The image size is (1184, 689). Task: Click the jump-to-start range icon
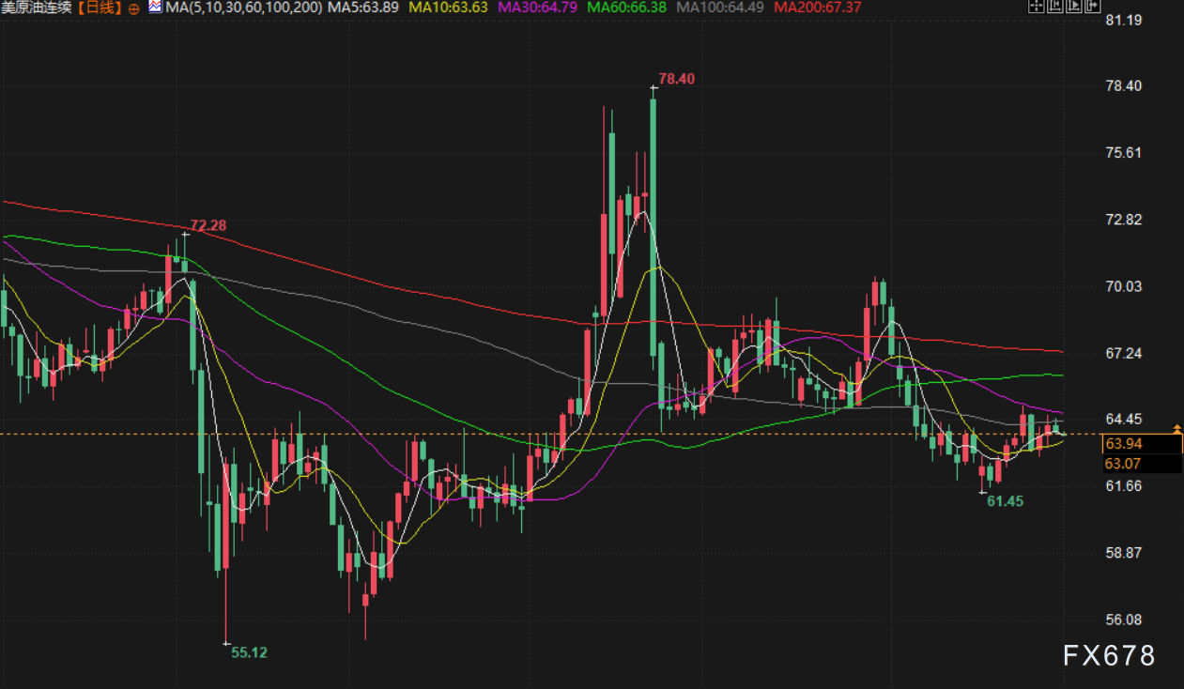(1054, 8)
